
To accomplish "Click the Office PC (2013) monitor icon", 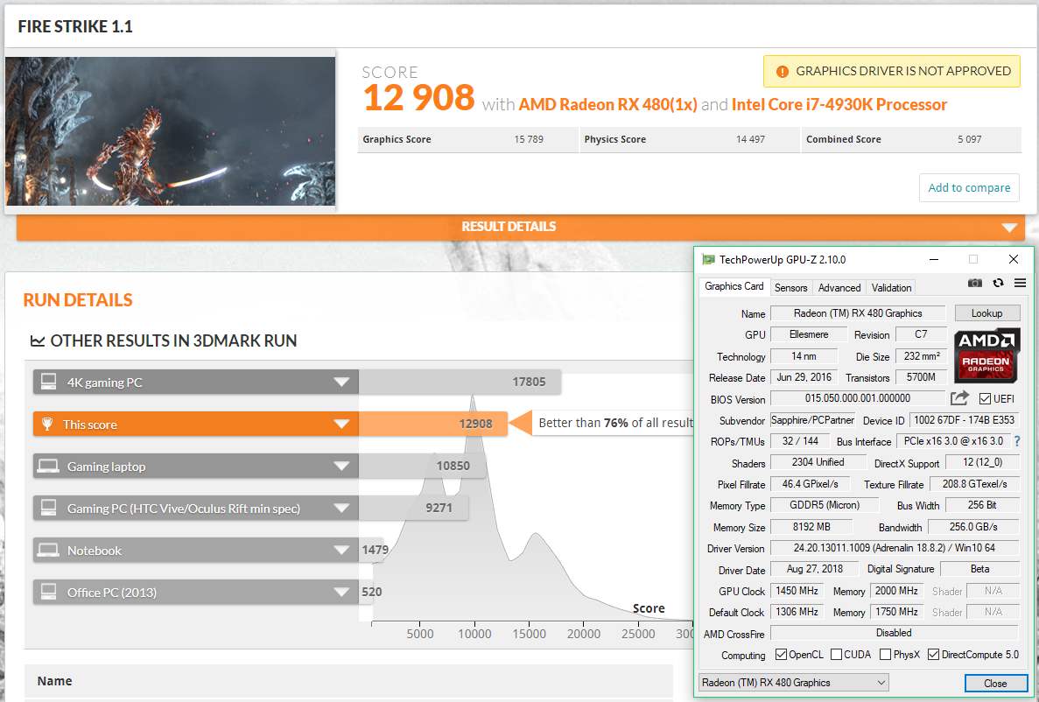I will (x=48, y=592).
